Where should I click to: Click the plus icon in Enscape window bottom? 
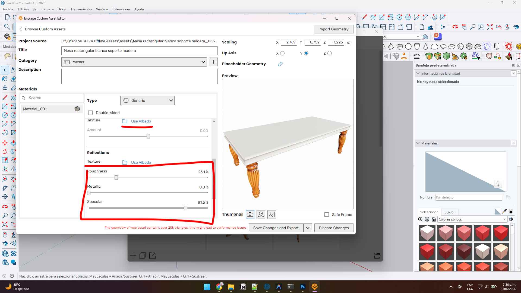click(x=133, y=256)
